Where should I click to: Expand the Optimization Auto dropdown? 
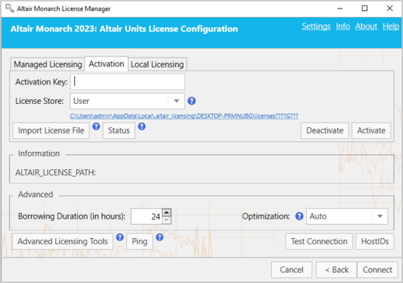tap(379, 217)
